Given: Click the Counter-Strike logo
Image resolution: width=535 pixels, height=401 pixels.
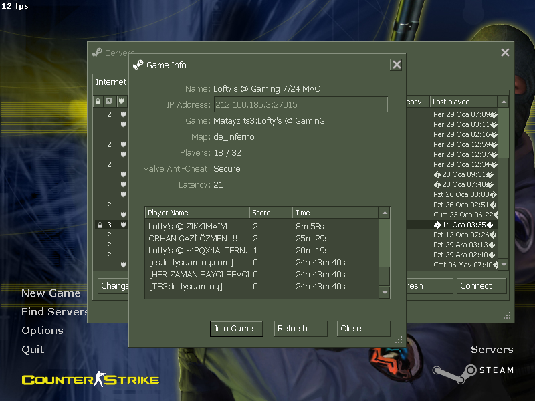Looking at the screenshot, I should point(90,379).
